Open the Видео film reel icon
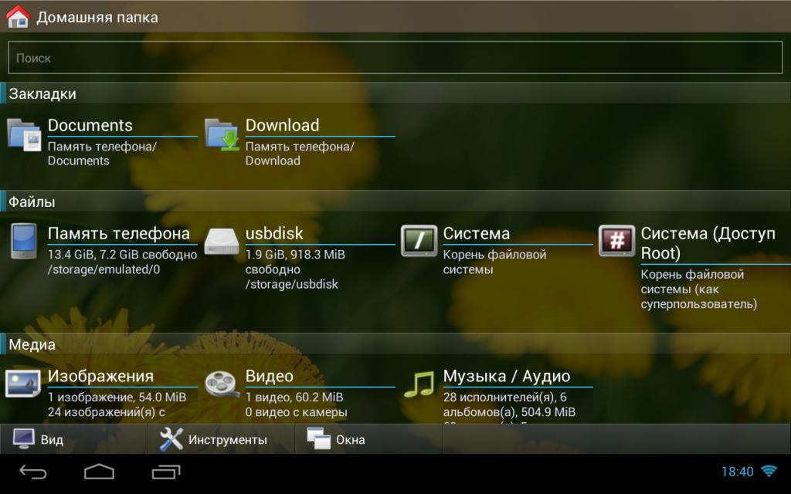The height and width of the screenshot is (494, 791). click(222, 383)
